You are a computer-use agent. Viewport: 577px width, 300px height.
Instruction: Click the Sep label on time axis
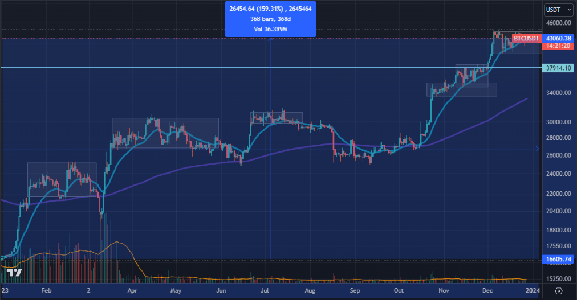[x=355, y=290]
